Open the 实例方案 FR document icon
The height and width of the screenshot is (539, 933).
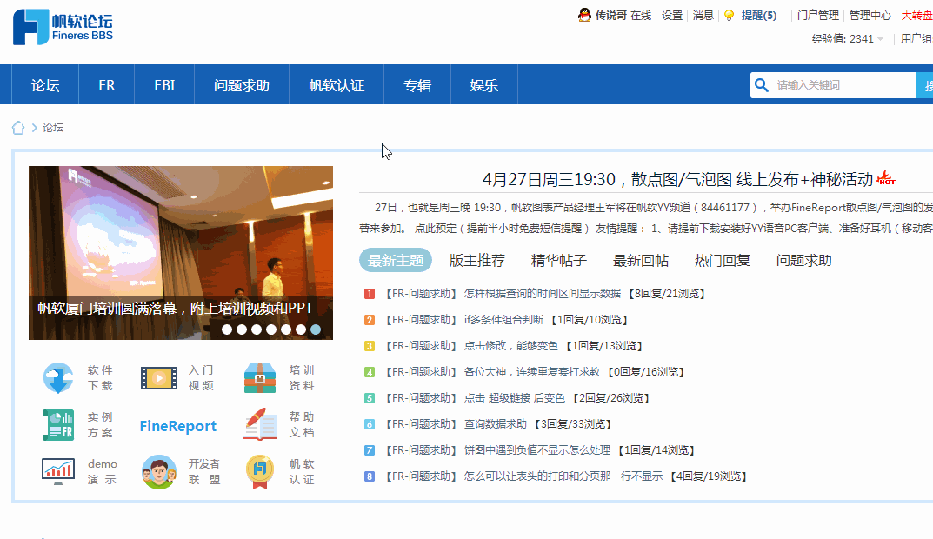click(x=58, y=425)
